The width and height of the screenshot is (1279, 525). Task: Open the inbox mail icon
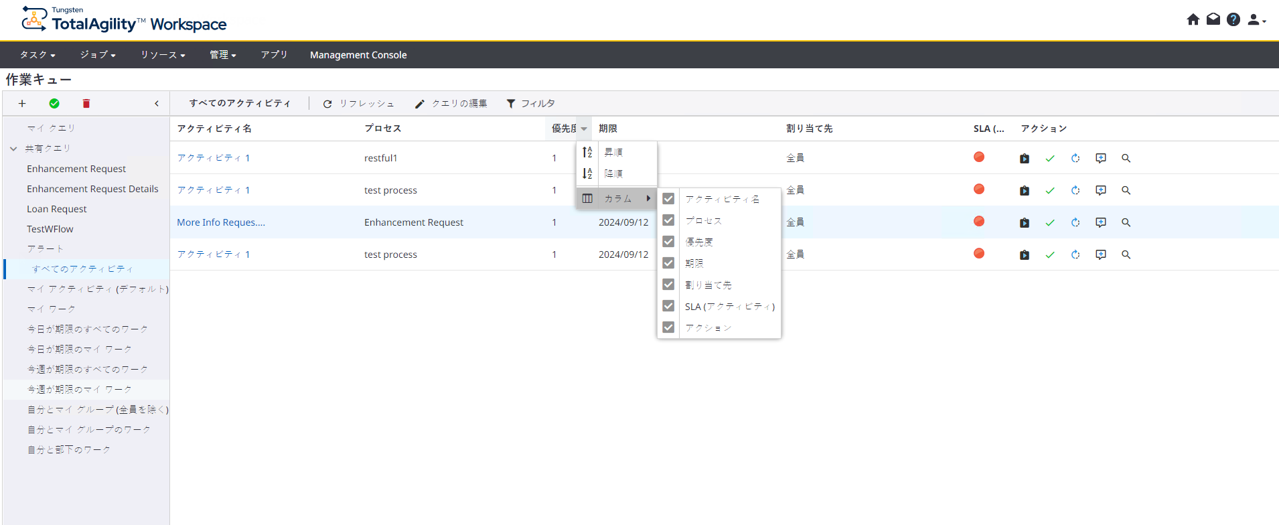click(1213, 19)
